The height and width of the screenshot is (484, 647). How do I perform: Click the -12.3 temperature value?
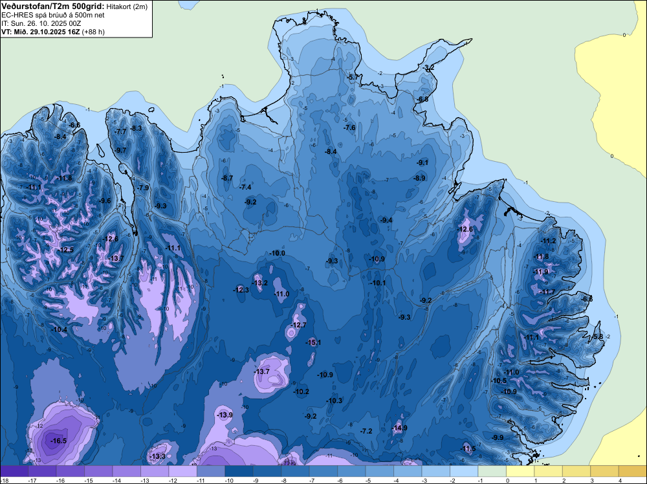tap(241, 290)
